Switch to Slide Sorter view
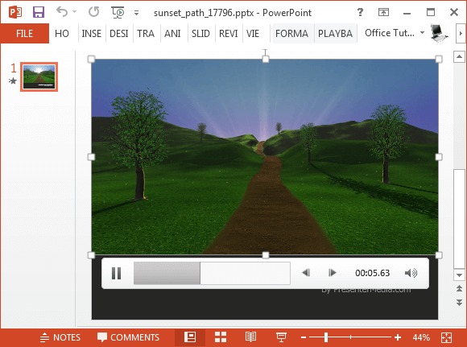Viewport: 467px width, 347px height. [221, 337]
